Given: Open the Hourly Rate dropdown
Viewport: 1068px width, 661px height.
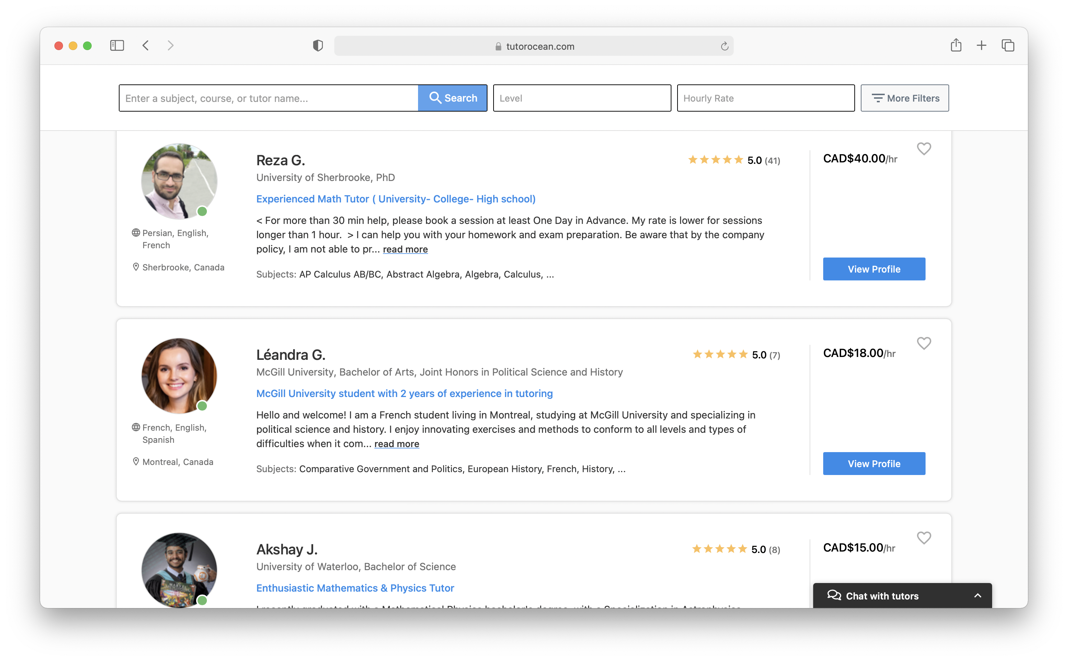Looking at the screenshot, I should tap(765, 98).
